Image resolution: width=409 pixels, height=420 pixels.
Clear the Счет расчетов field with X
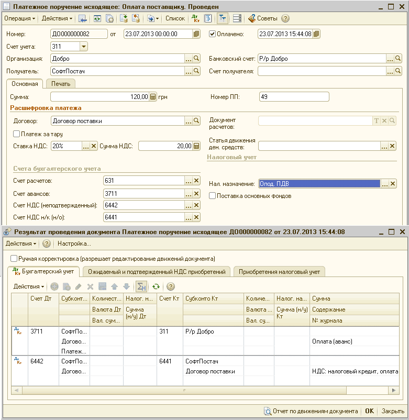[196, 181]
